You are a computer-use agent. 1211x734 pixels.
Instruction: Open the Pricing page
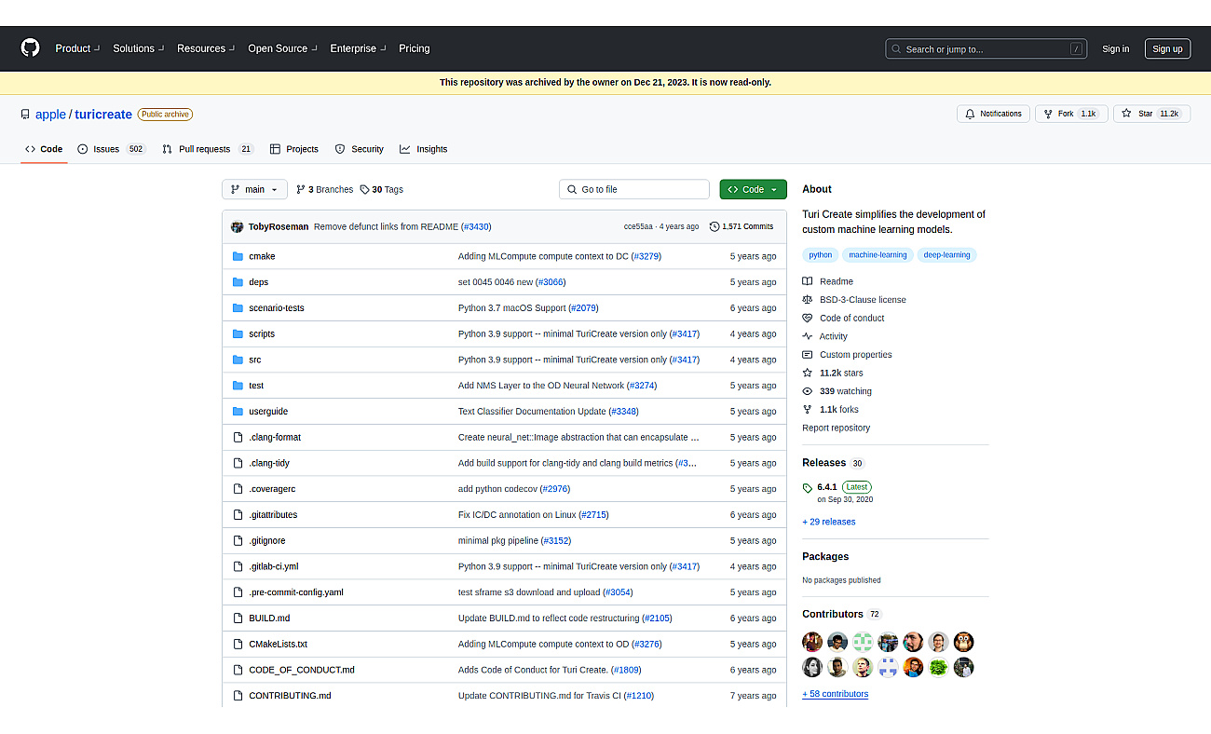click(x=415, y=48)
